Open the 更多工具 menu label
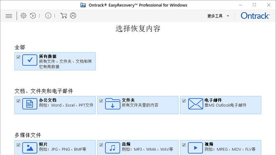The width and height of the screenshot is (276, 155). [215, 16]
